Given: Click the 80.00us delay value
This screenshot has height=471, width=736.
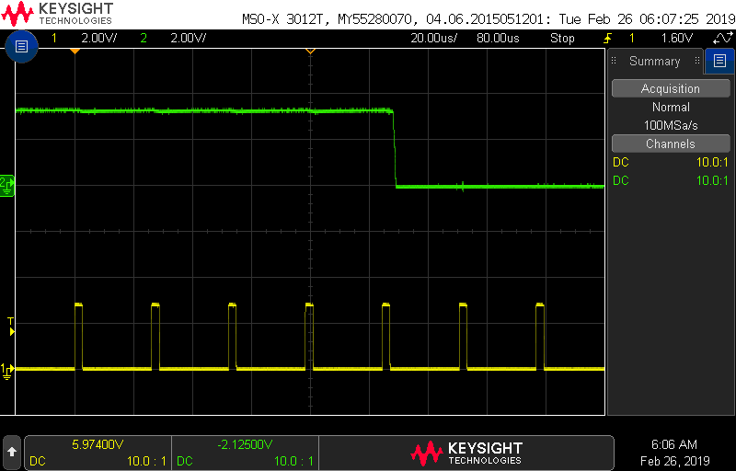Looking at the screenshot, I should [x=498, y=38].
